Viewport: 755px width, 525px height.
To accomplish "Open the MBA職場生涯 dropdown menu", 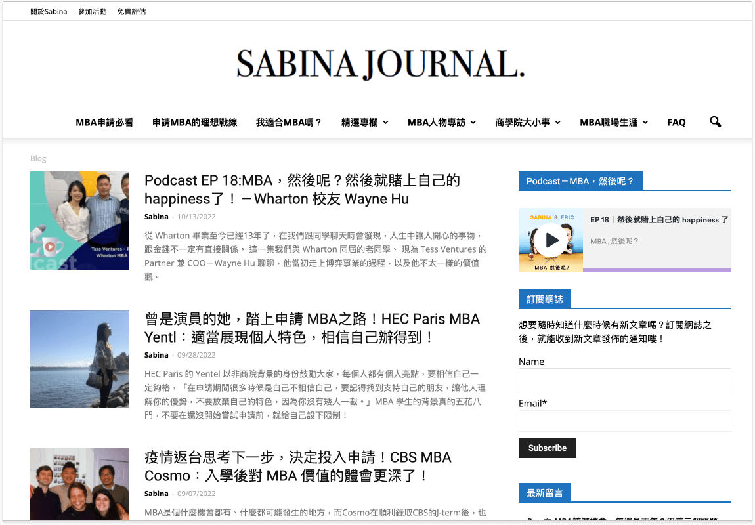I will [613, 122].
